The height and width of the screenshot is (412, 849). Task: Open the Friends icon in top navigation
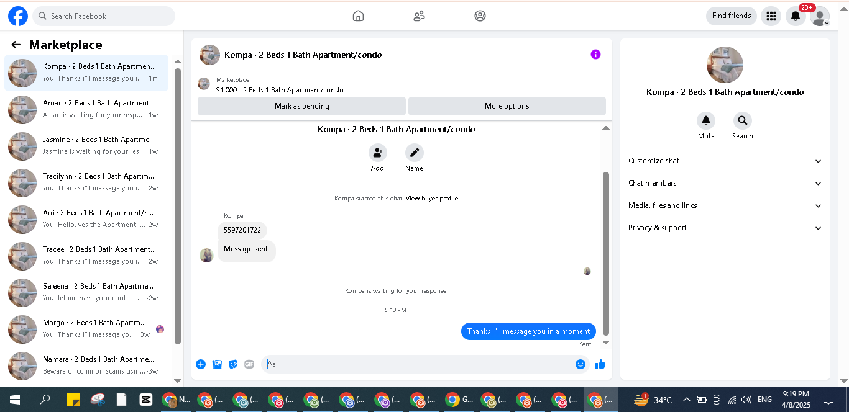[419, 16]
